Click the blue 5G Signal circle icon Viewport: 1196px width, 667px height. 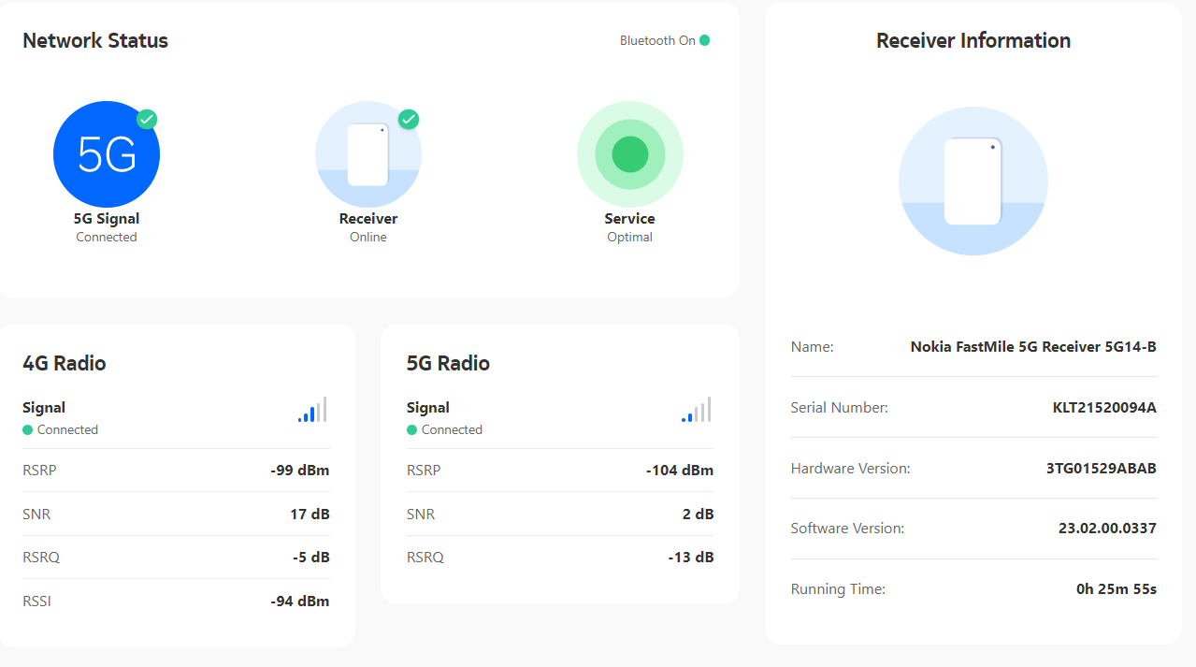(106, 154)
